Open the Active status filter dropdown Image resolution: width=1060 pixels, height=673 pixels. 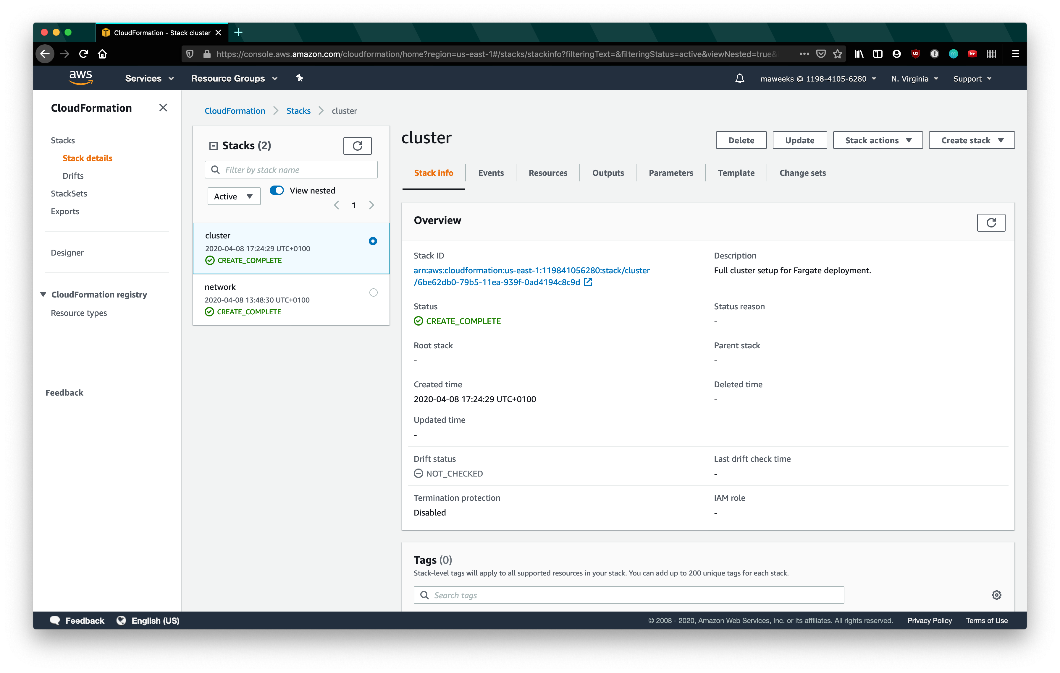[x=234, y=196]
